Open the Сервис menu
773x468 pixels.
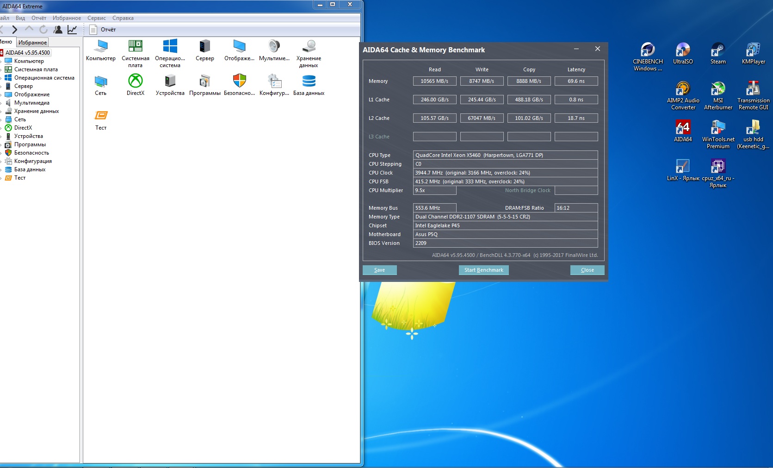click(x=97, y=18)
